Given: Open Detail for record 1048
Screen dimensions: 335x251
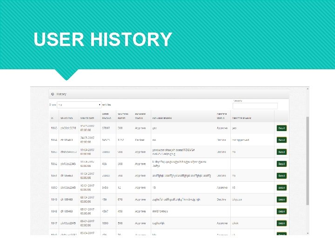Looking at the screenshot, I should point(281,211).
